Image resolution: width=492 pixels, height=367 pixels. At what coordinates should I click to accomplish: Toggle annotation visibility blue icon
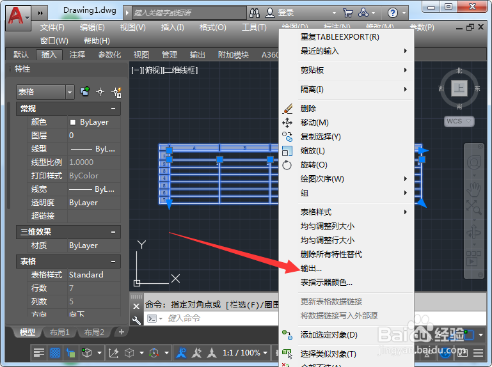[181, 353]
